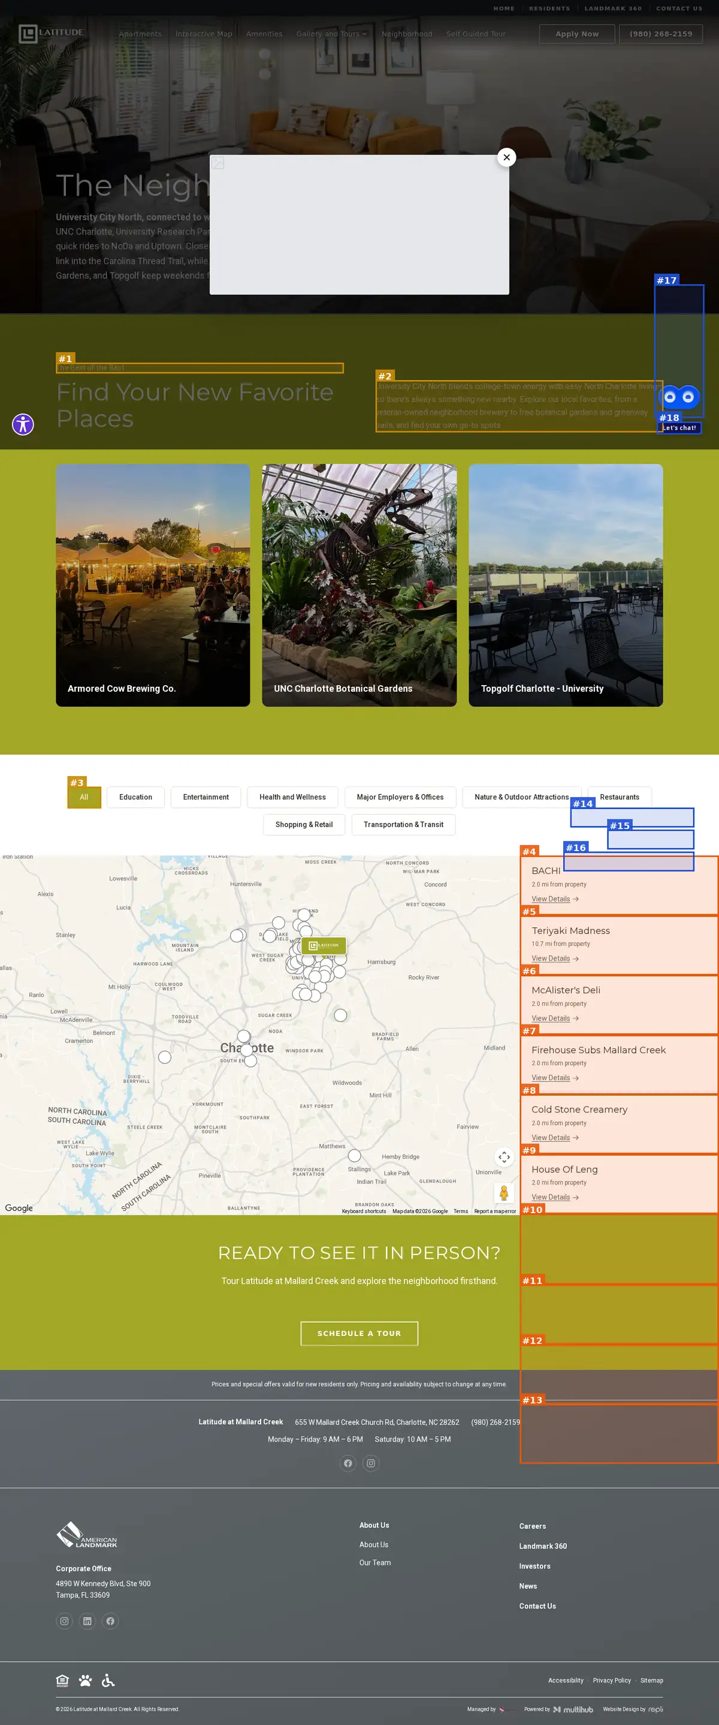
Task: Click the Equal Housing Opportunity icon
Action: point(62,1680)
